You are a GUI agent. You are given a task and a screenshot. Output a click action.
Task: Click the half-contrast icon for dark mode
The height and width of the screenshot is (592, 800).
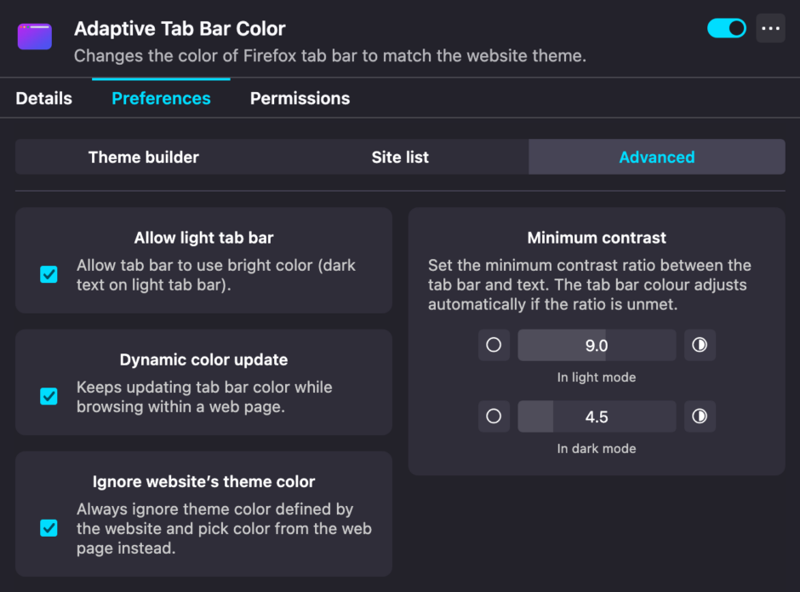click(x=700, y=417)
